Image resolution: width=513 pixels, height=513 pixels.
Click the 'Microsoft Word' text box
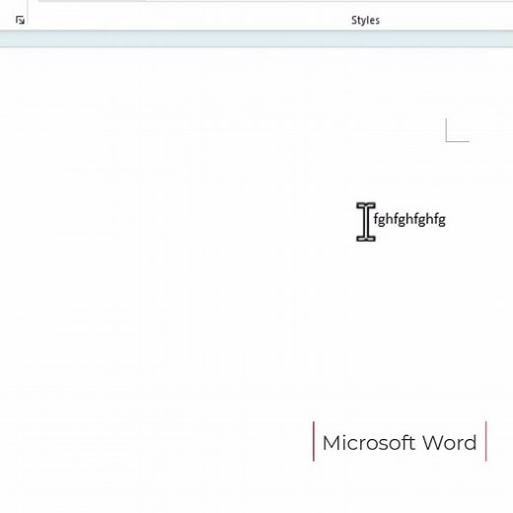pos(400,442)
